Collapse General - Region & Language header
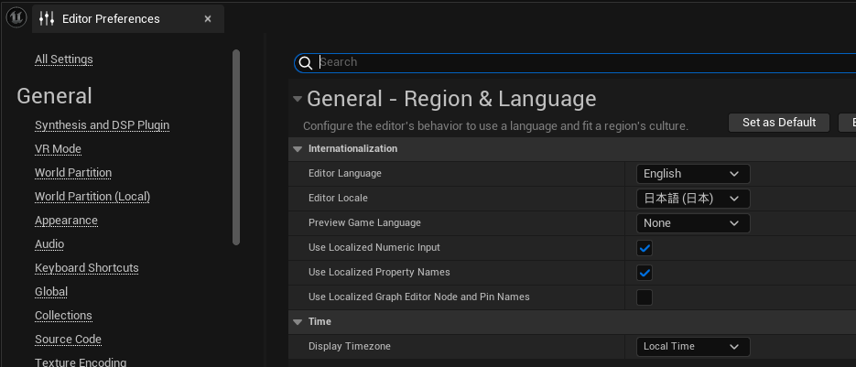Viewport: 856px width, 367px height. click(x=297, y=99)
